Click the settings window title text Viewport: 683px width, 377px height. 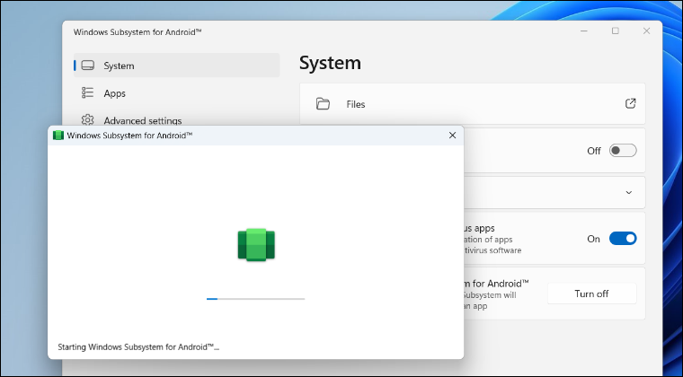coord(137,32)
